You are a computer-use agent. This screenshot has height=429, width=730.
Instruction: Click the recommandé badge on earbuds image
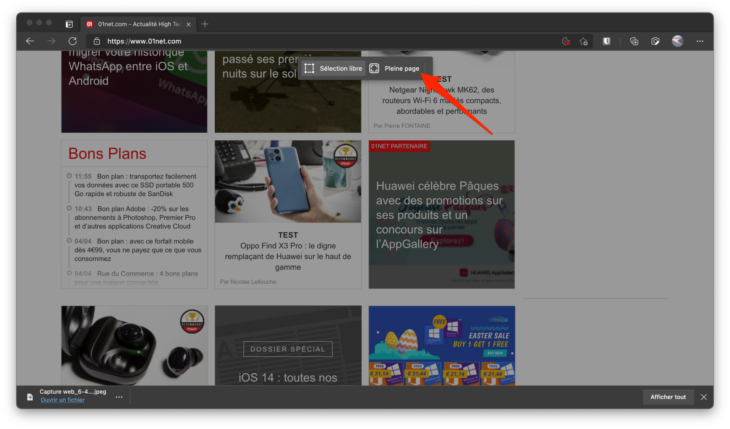[192, 322]
